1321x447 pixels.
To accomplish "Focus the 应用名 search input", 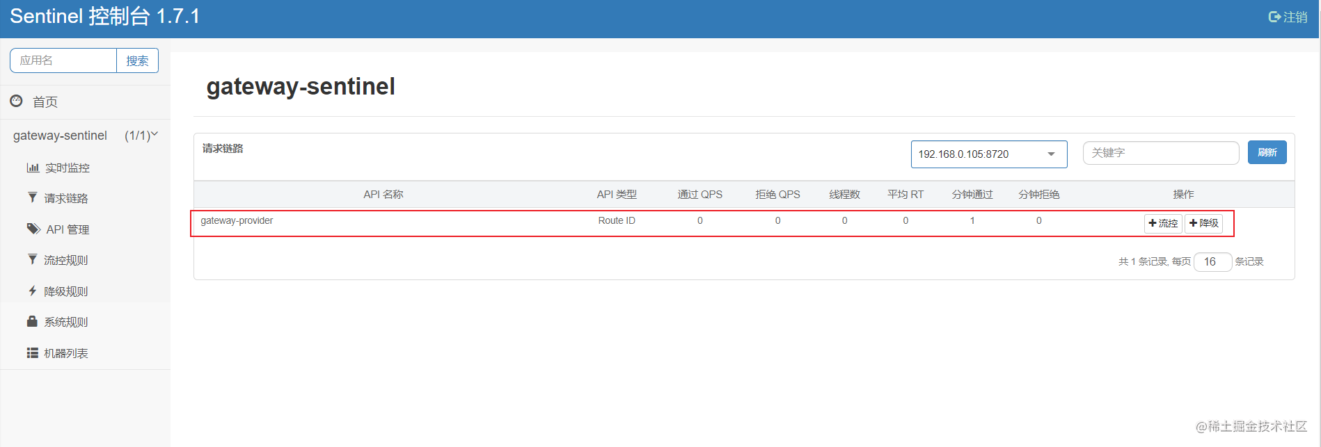I will click(x=63, y=60).
